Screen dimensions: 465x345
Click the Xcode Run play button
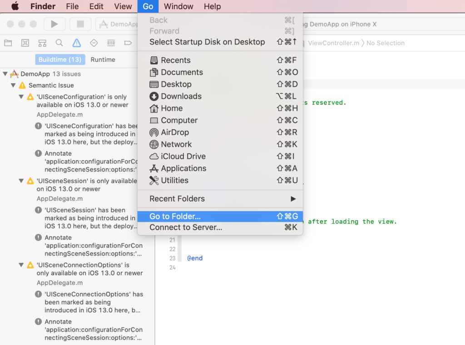pos(54,24)
